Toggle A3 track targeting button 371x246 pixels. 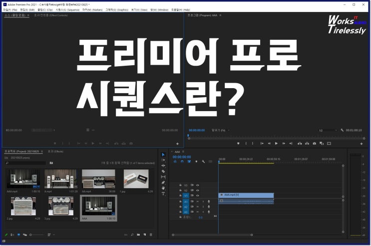pos(186,212)
